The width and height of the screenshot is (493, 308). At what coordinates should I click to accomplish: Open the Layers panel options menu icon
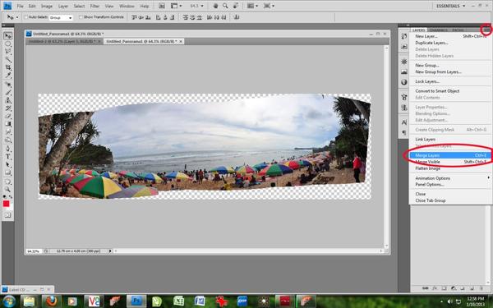point(486,30)
